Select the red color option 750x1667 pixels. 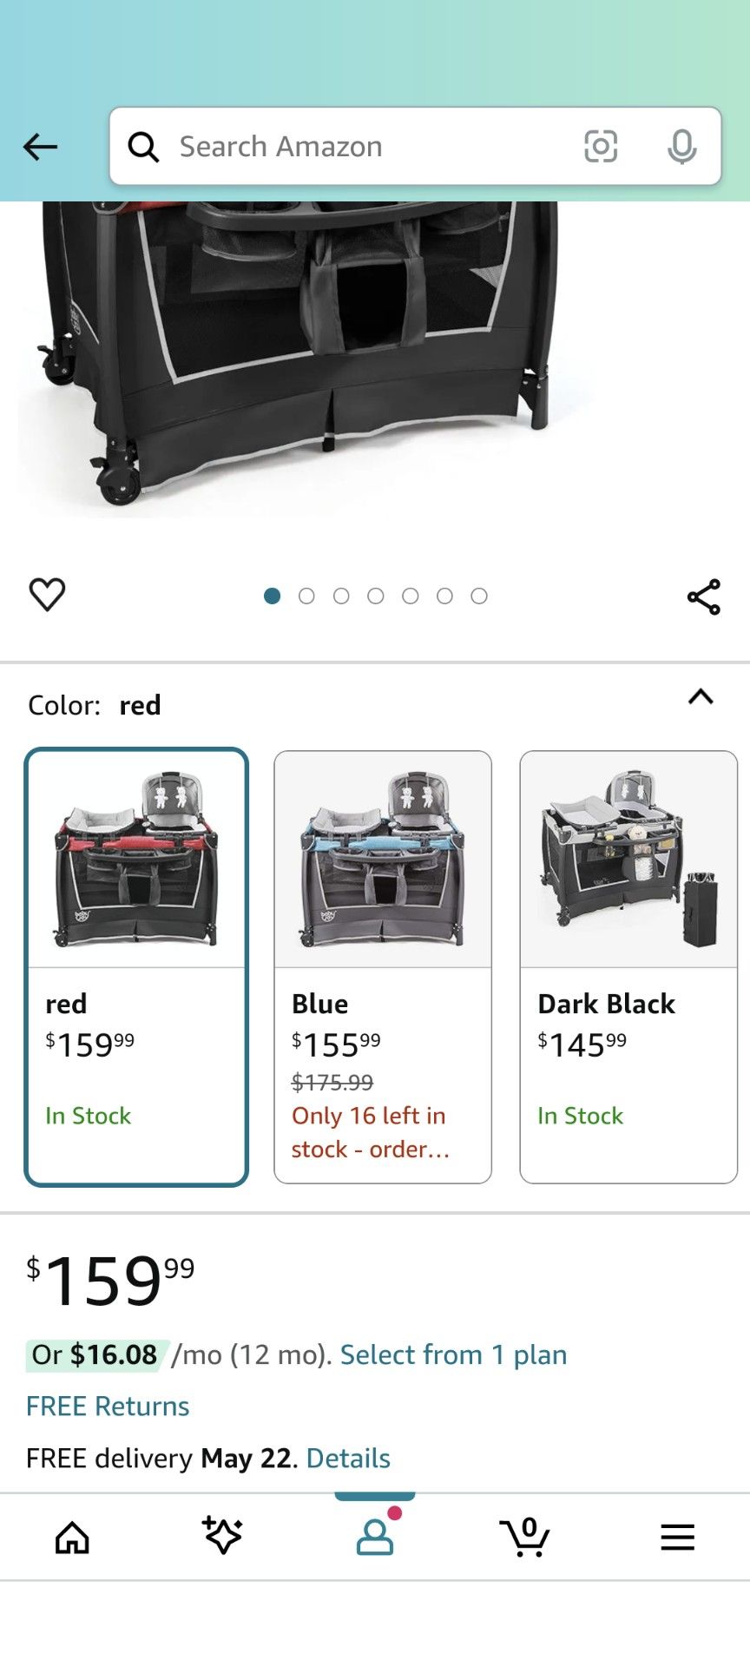[x=136, y=966]
